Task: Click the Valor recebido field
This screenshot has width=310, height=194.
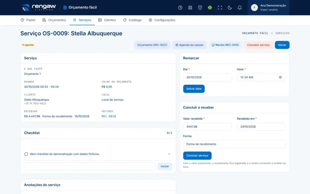Action: 207,127
